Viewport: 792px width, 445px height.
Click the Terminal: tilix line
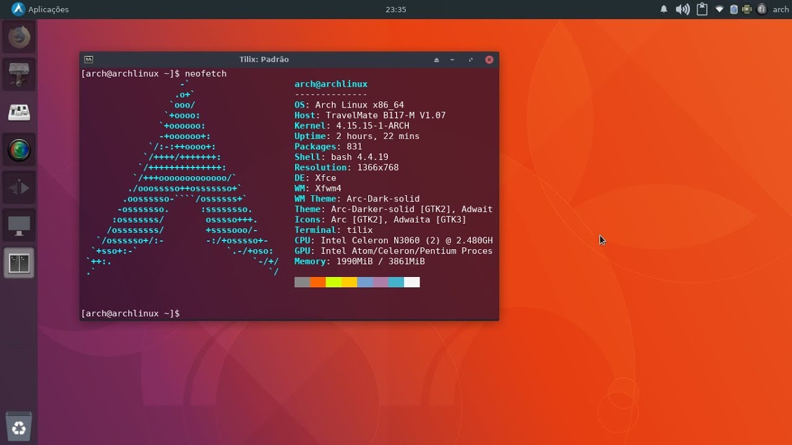click(x=334, y=231)
